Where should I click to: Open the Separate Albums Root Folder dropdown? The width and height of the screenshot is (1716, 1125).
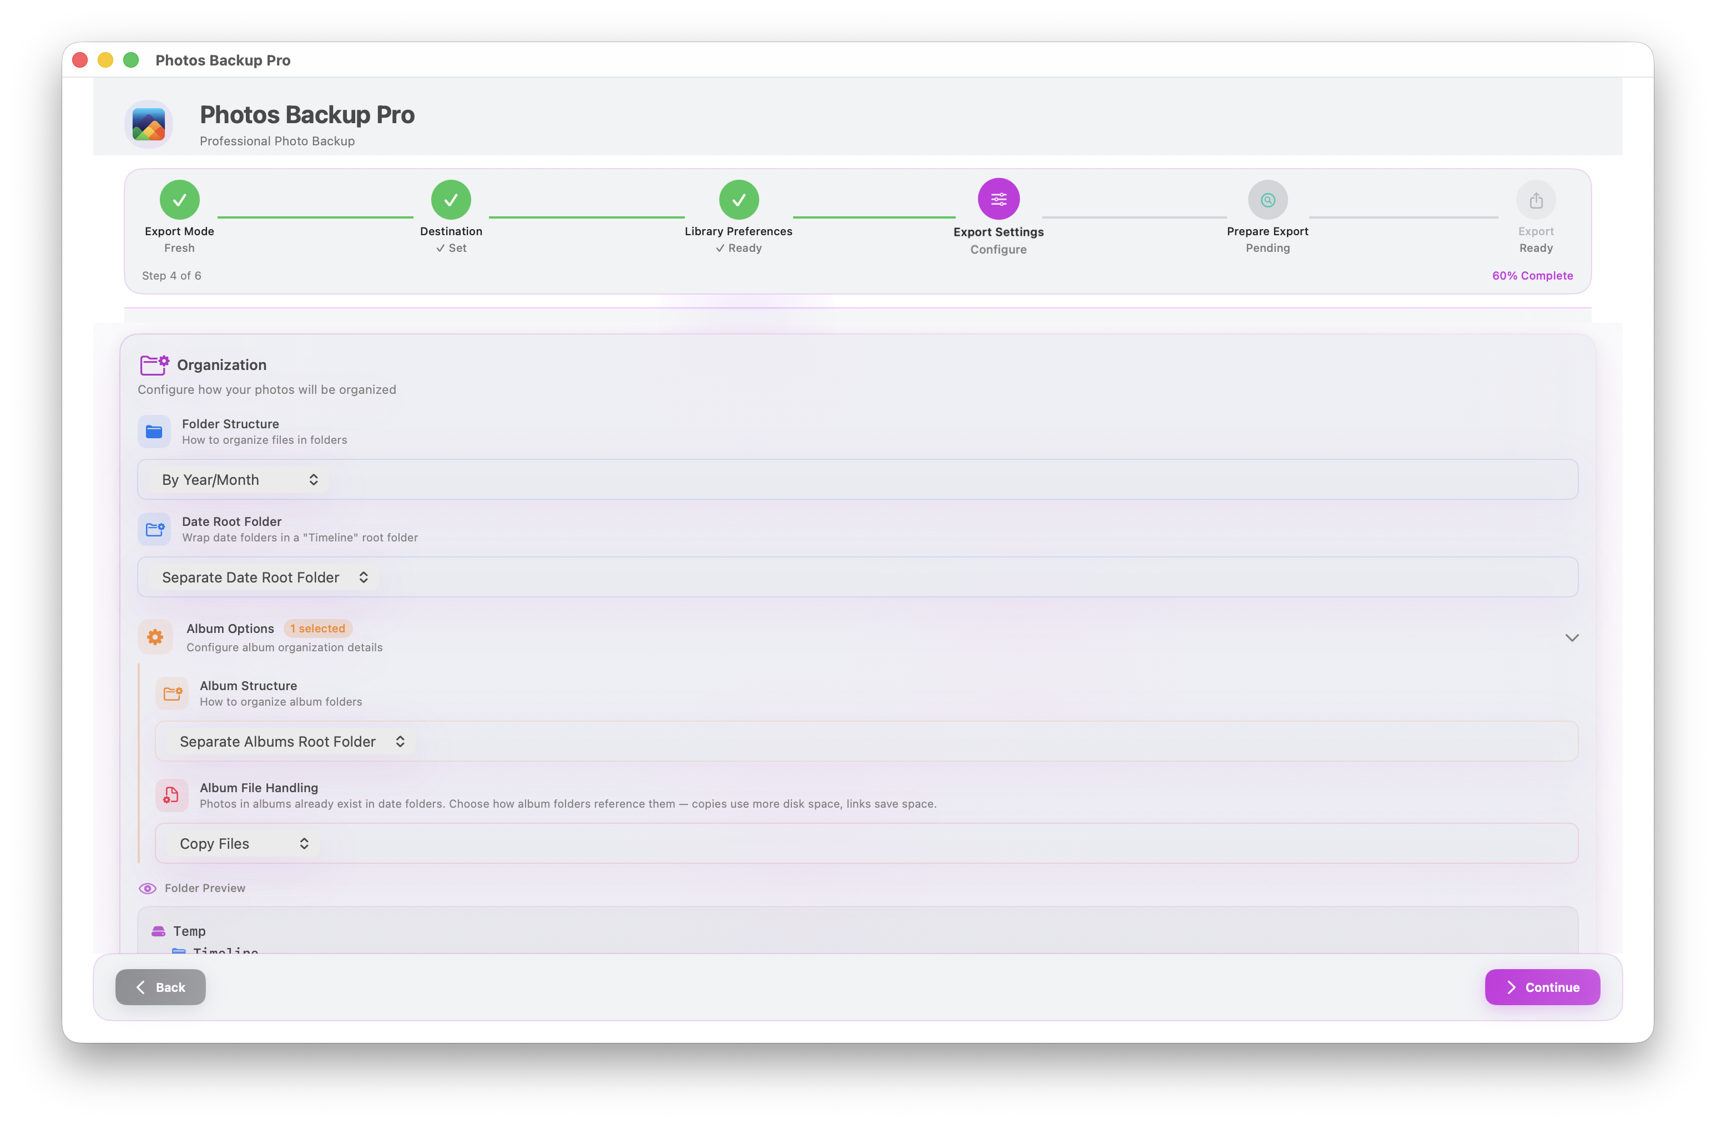point(291,742)
